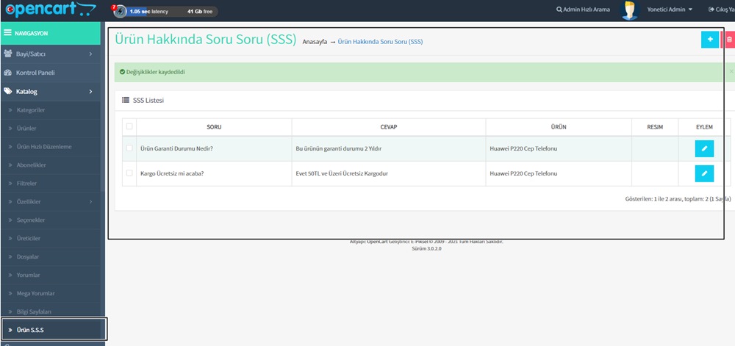Click the SORU column header
735x346 pixels.
[214, 127]
